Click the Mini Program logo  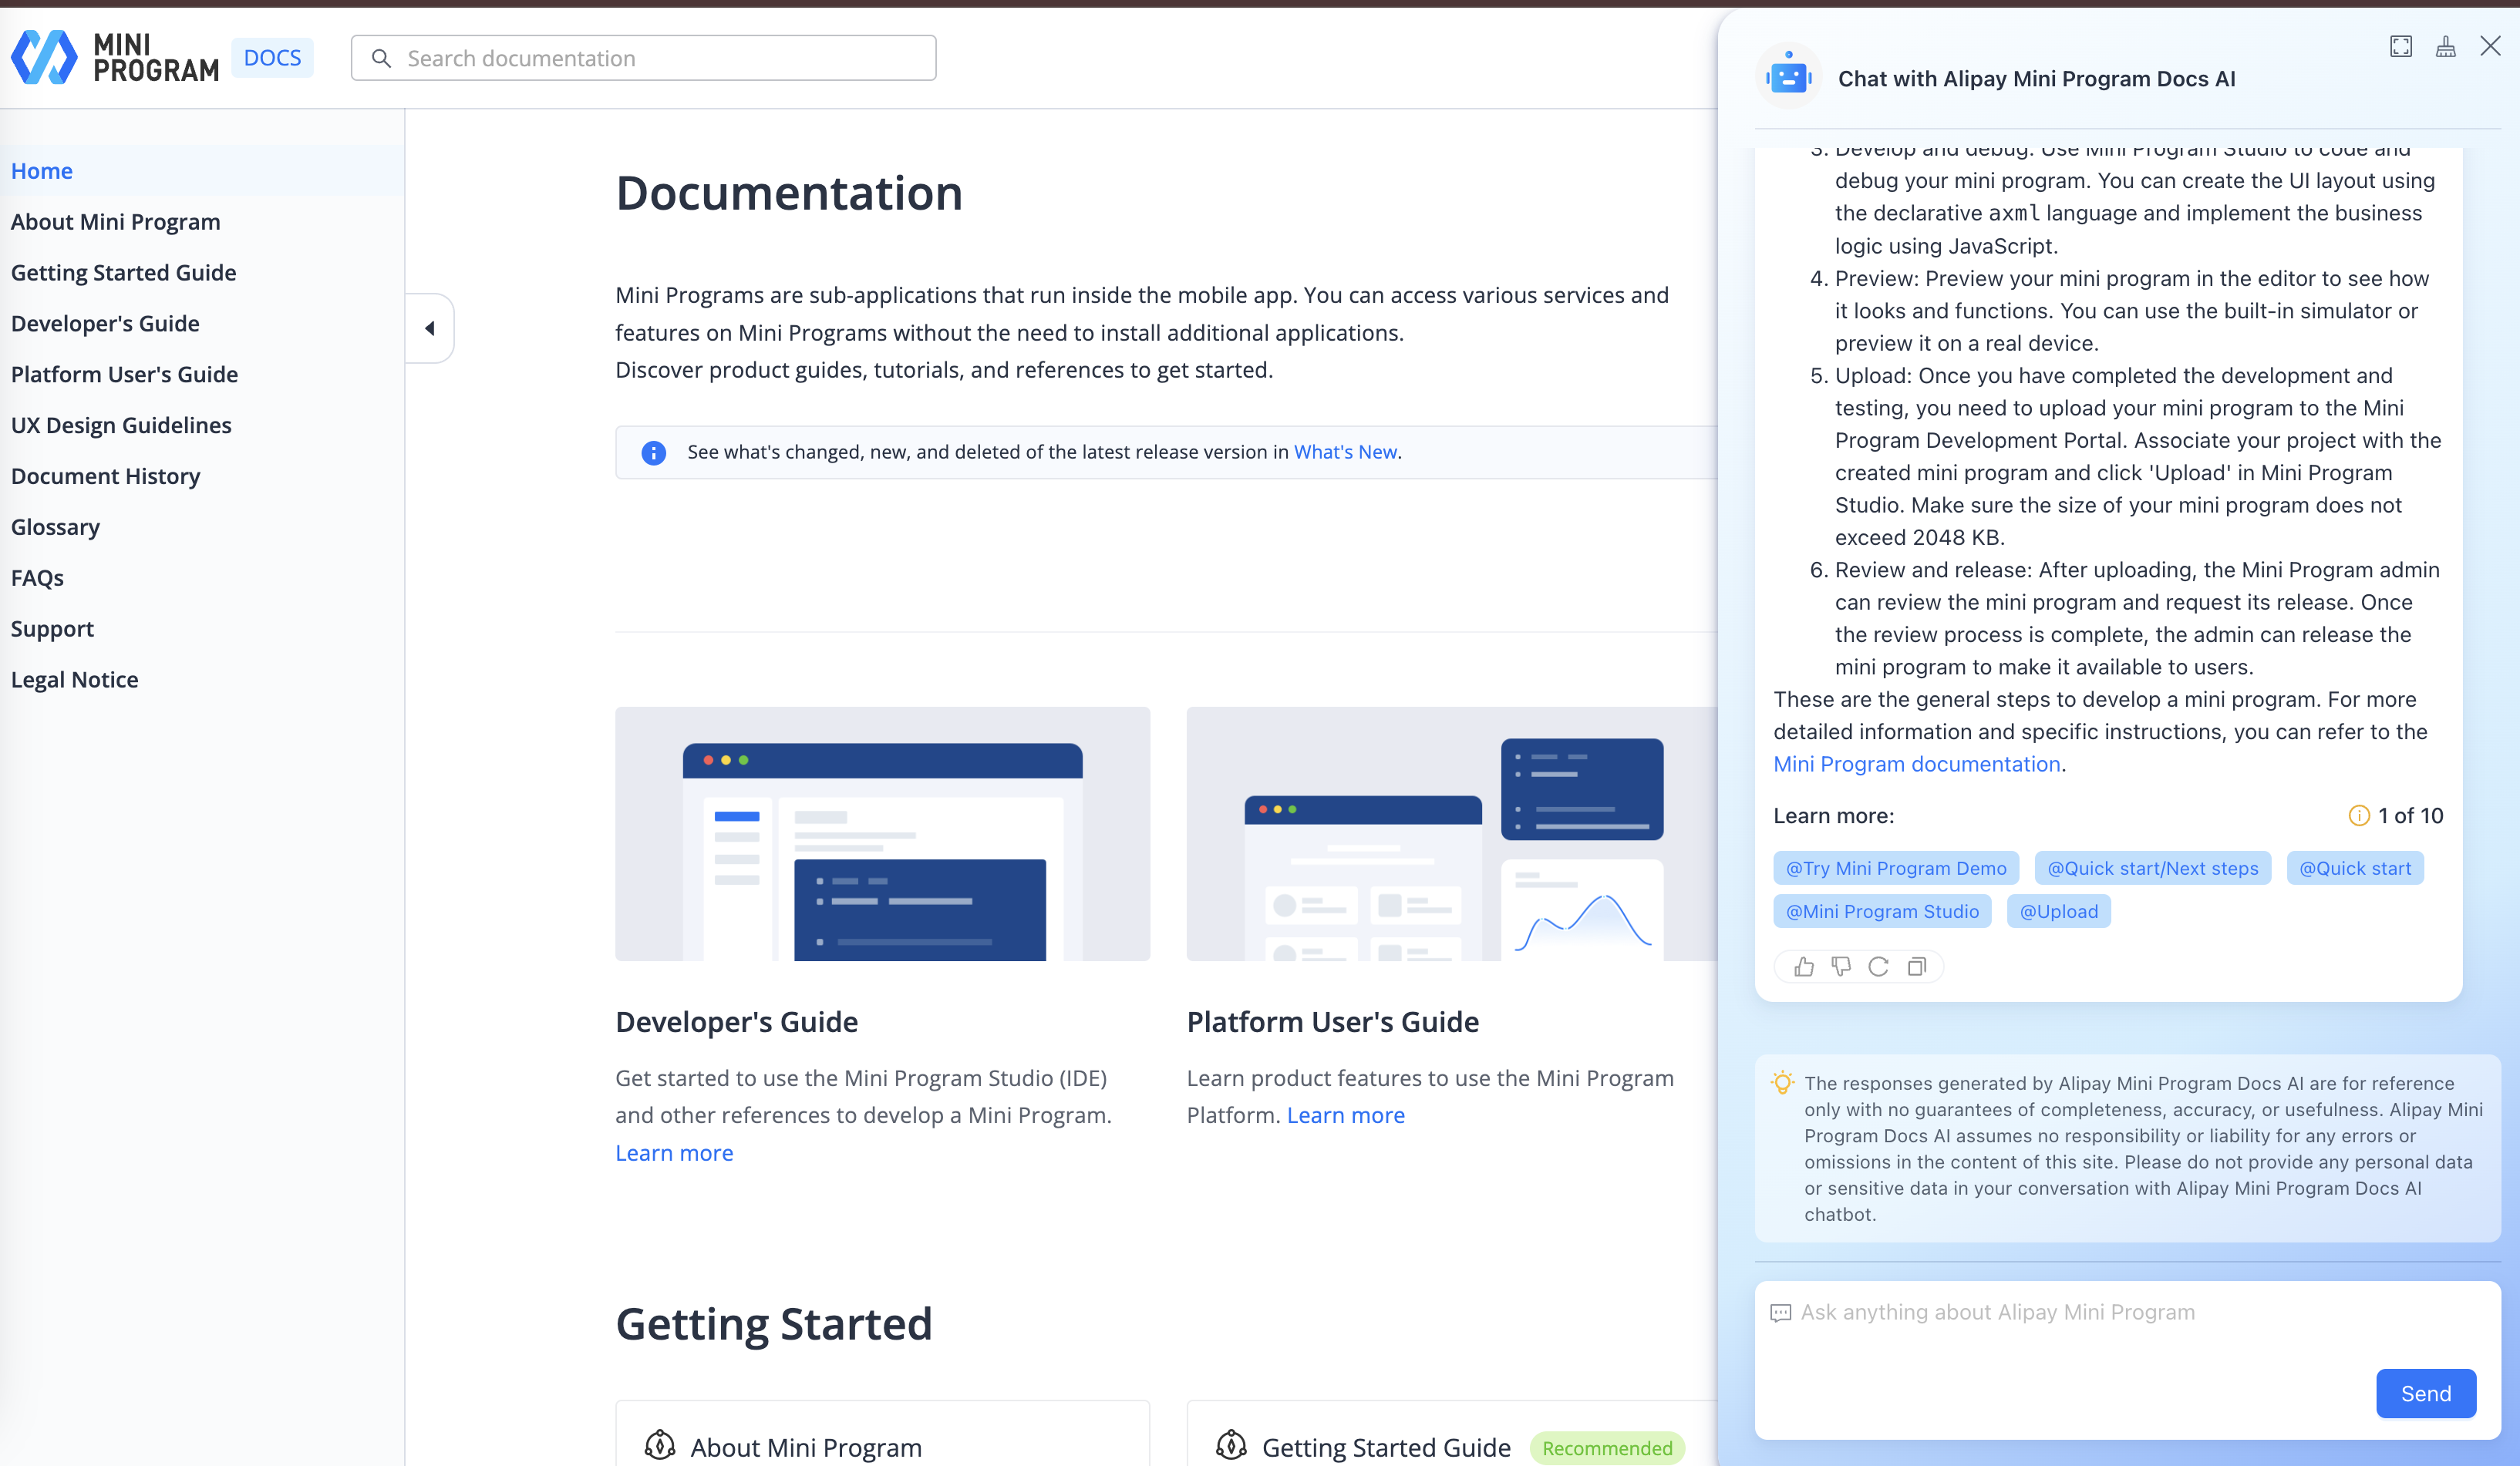(x=115, y=57)
